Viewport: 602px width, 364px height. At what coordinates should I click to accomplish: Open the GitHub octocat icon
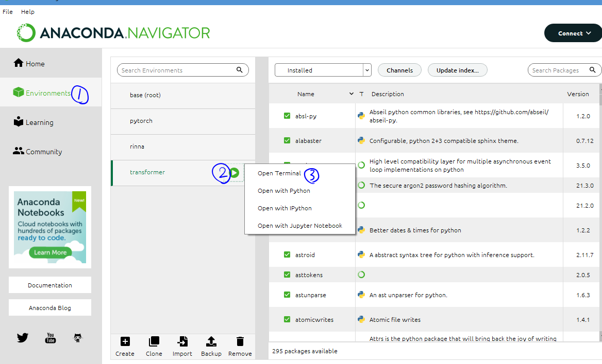point(78,338)
